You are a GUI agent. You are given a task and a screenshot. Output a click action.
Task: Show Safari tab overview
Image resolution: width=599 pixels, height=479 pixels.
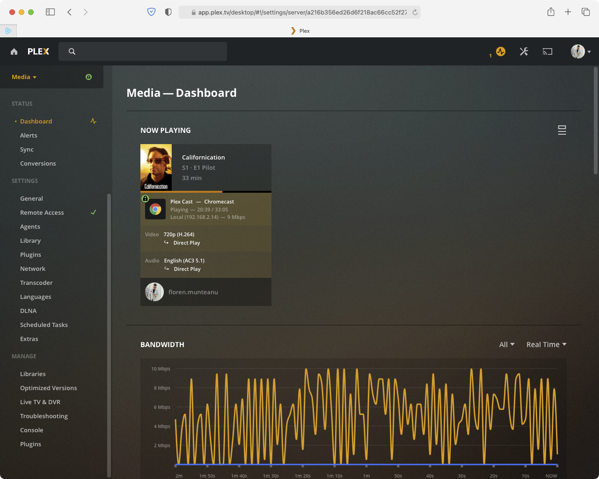coord(585,12)
